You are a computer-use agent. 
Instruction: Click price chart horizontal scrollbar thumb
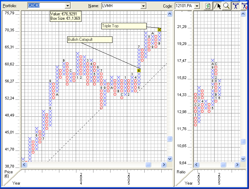tap(148, 164)
